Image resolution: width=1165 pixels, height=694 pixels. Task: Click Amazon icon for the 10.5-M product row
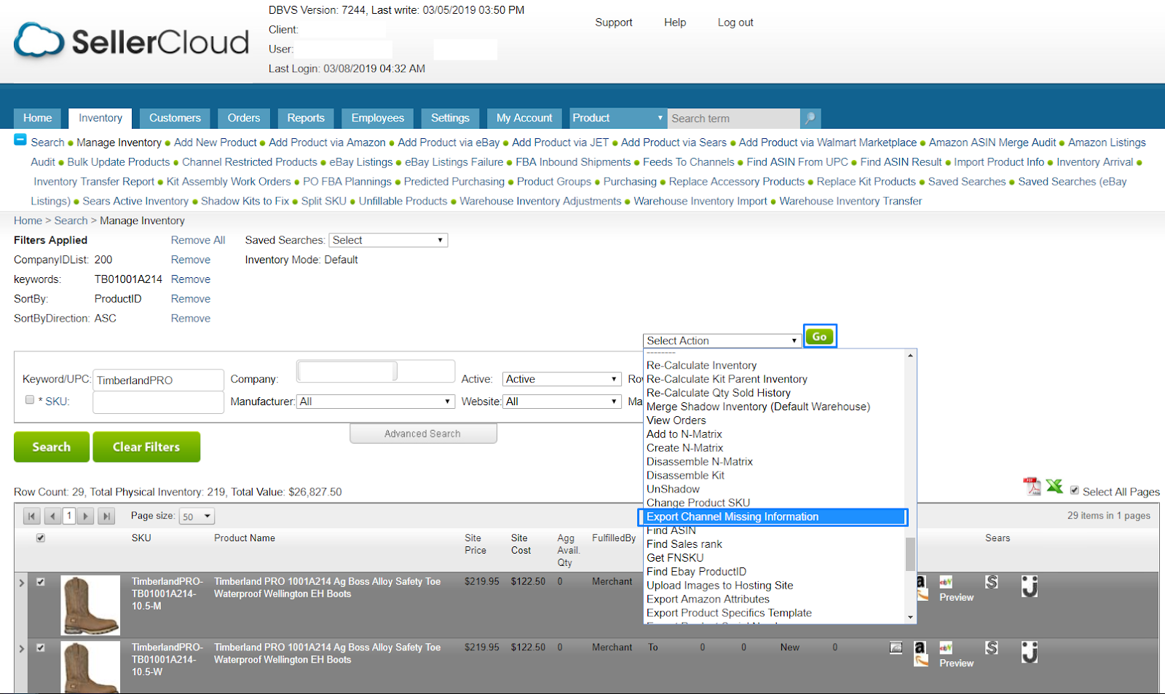[921, 587]
